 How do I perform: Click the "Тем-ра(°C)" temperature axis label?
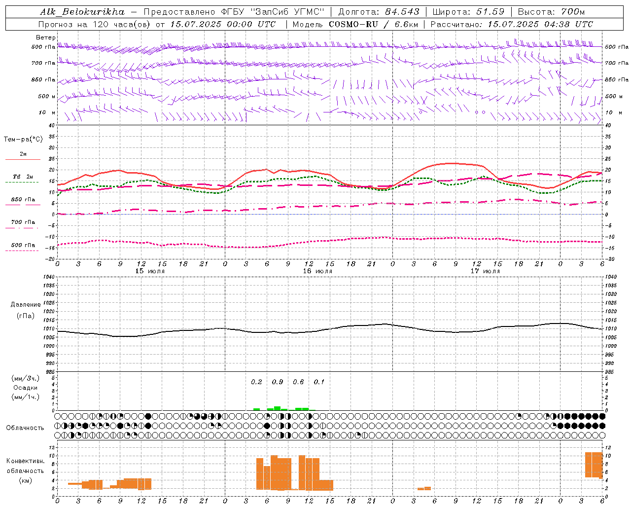[23, 140]
